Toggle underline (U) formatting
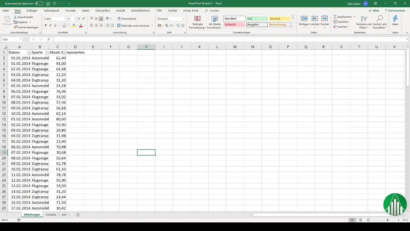Viewport: 410px width, 231px height. point(55,25)
